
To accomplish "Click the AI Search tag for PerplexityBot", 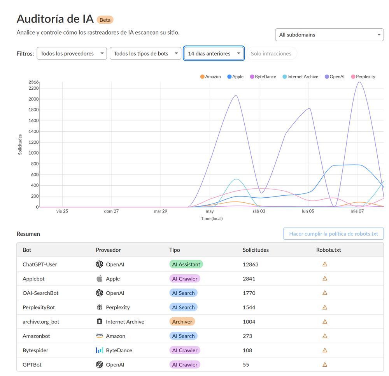I will 183,307.
